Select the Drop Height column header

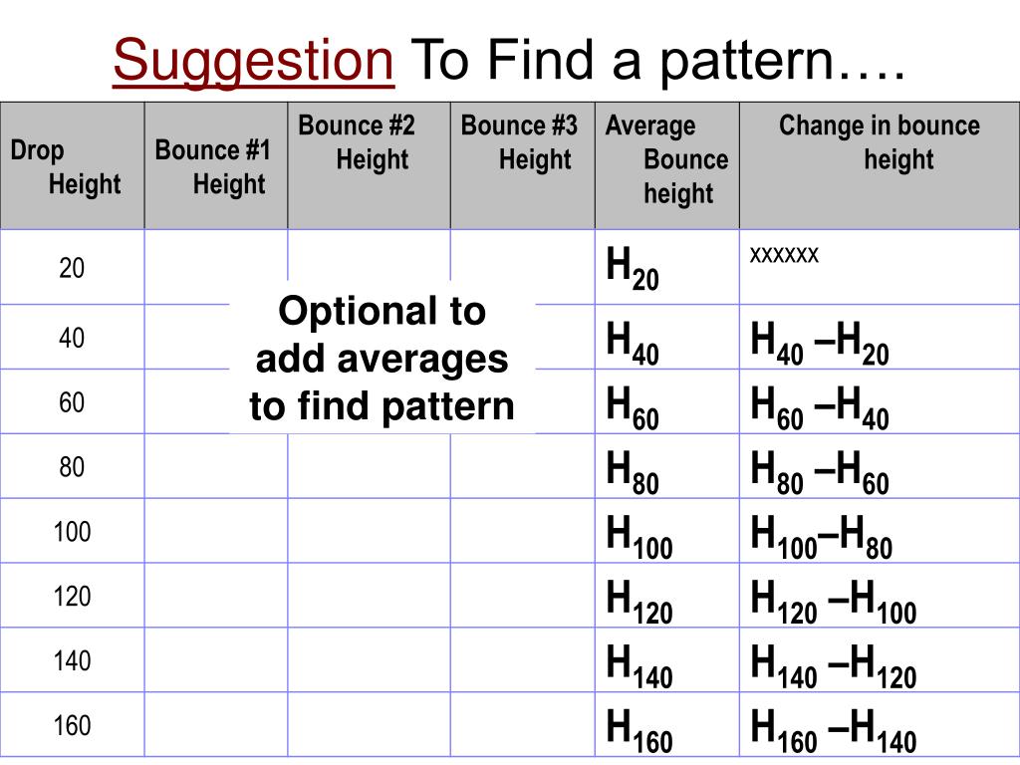(x=72, y=166)
